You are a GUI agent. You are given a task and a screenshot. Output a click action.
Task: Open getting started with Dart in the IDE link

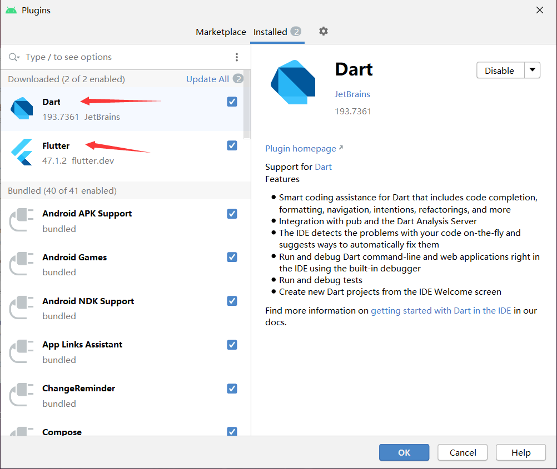[441, 310]
